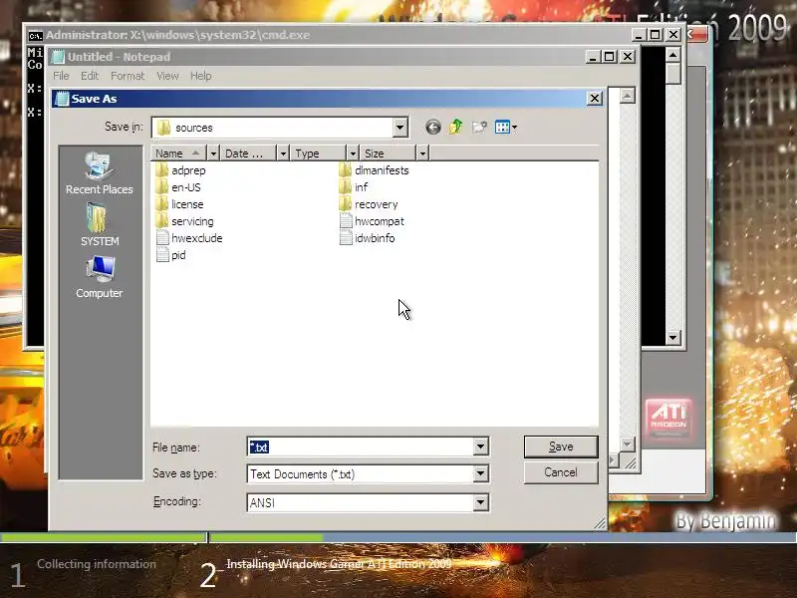The width and height of the screenshot is (797, 598).
Task: Open the Size column filter arrow
Action: [x=422, y=153]
